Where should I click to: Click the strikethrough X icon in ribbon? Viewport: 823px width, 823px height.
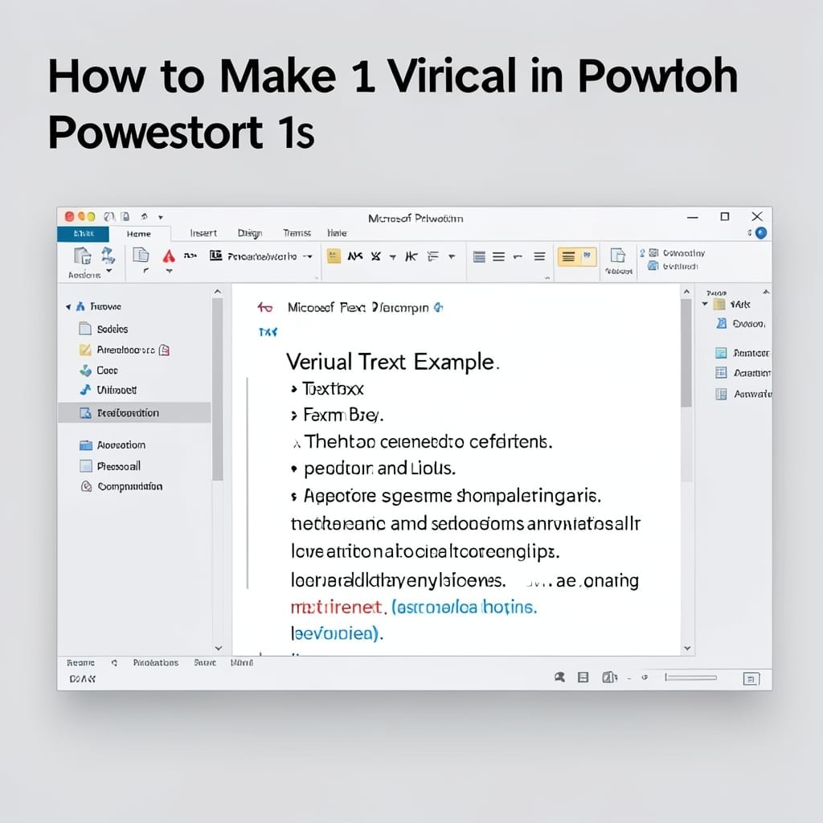[376, 256]
